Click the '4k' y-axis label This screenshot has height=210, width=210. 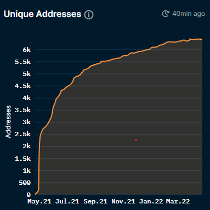click(x=27, y=98)
